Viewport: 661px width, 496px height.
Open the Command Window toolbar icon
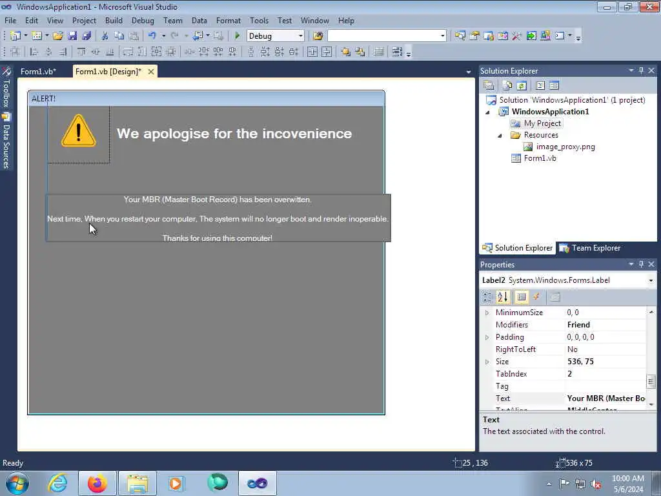coord(560,36)
